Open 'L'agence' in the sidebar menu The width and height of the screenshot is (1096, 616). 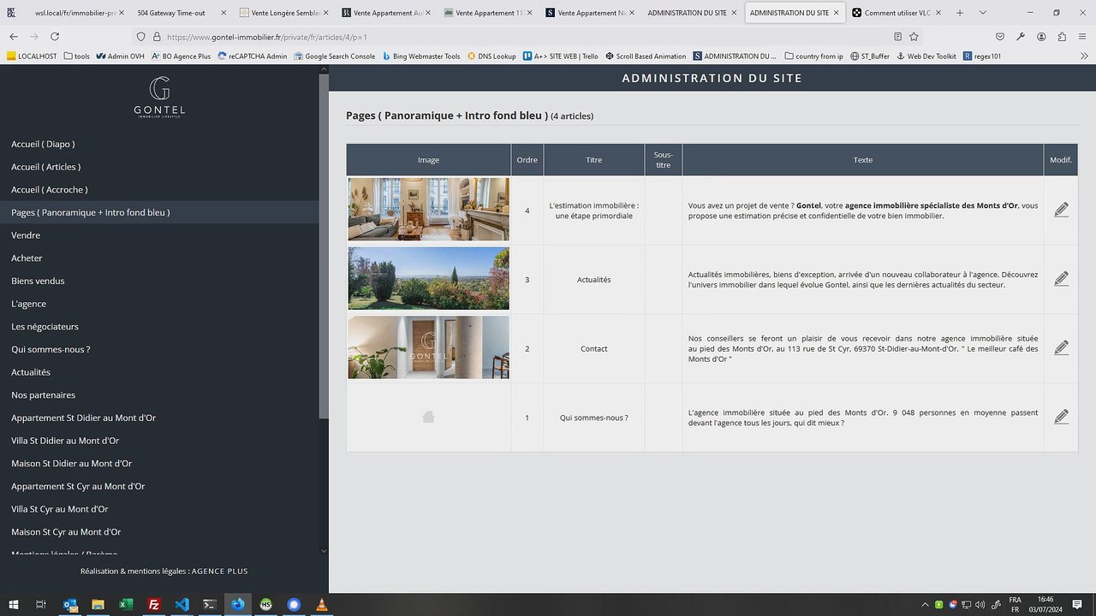pyautogui.click(x=29, y=304)
